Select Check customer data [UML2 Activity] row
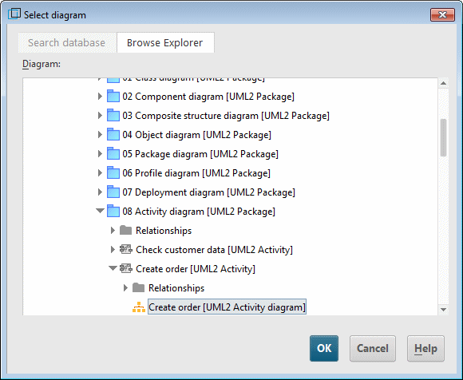This screenshot has height=380, width=463. 215,250
